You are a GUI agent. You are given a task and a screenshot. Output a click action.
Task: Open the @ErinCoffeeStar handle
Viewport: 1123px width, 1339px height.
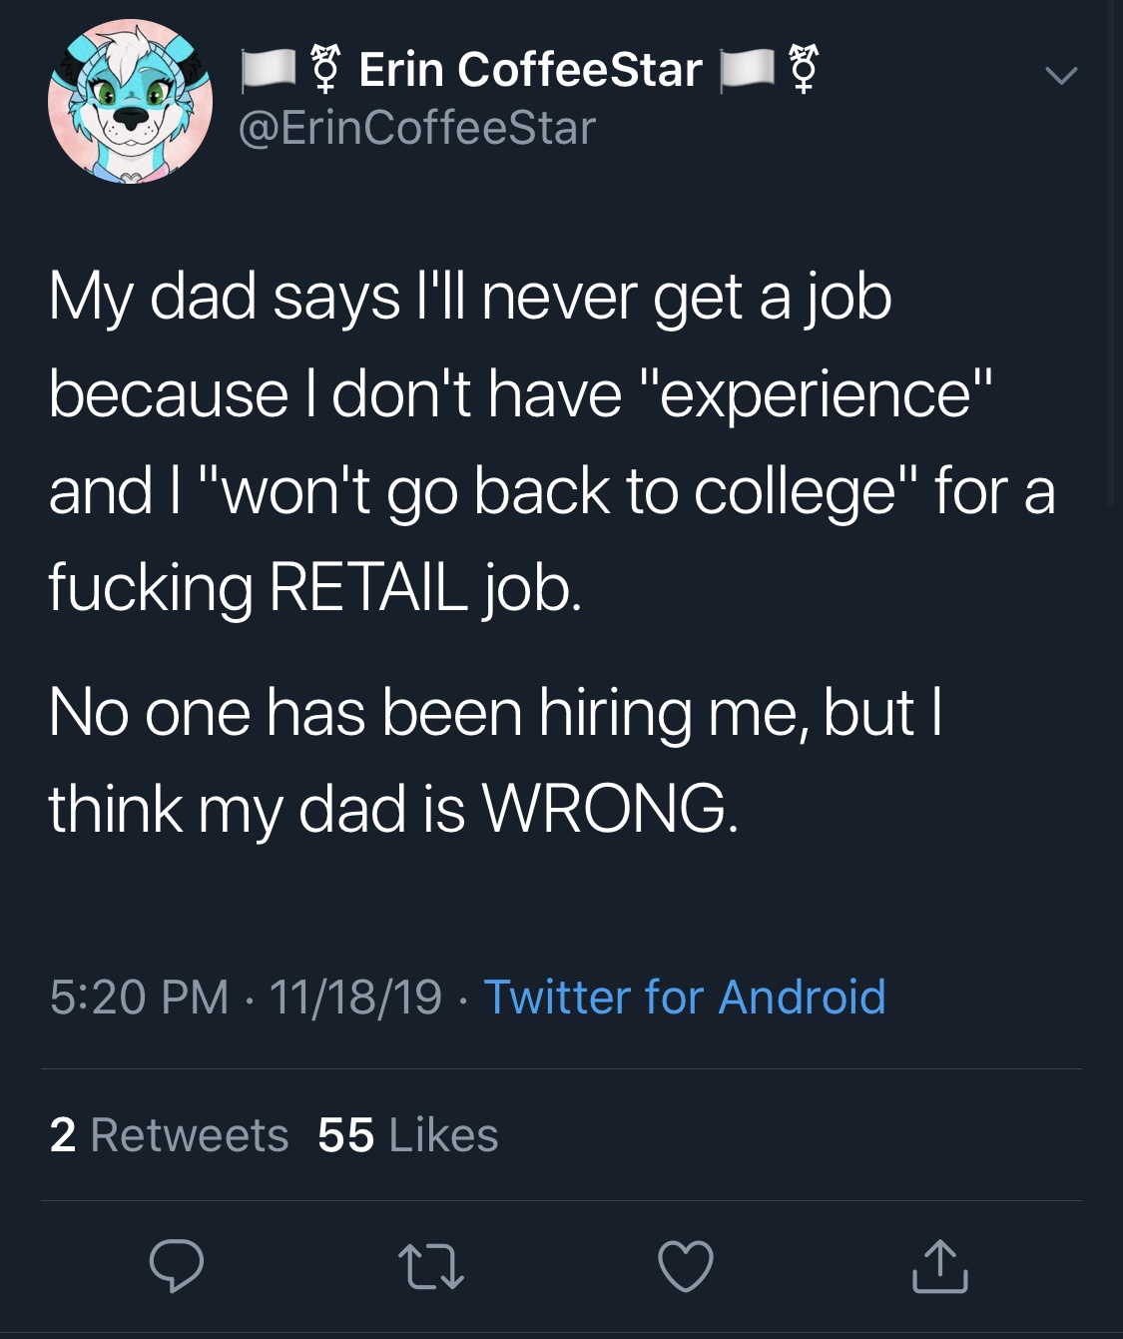[x=417, y=128]
